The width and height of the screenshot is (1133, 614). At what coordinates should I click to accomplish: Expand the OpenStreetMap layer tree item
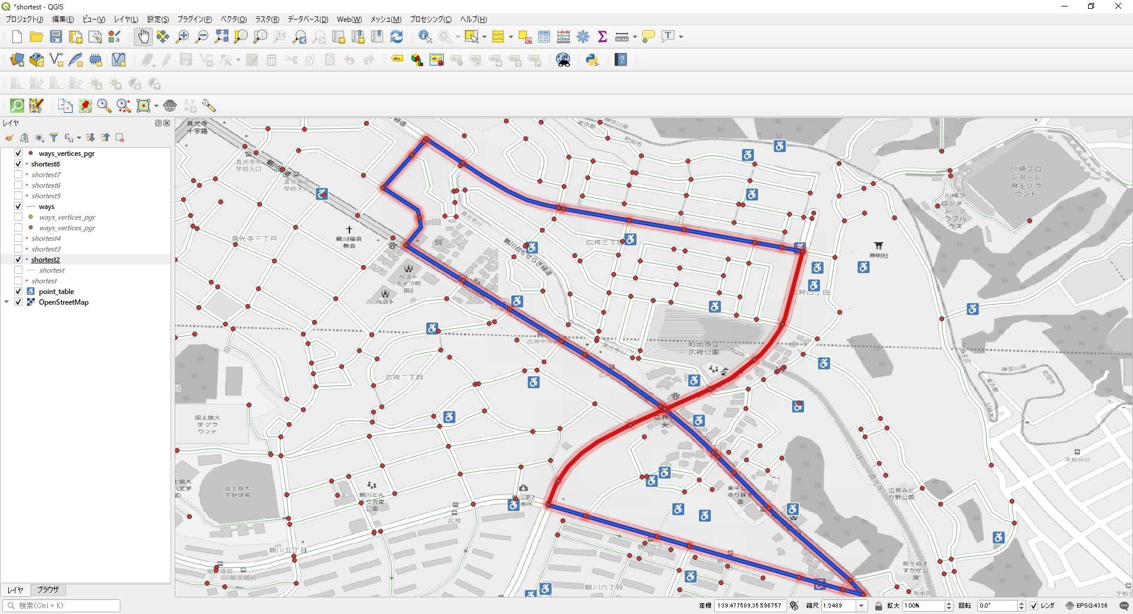pyautogui.click(x=6, y=302)
